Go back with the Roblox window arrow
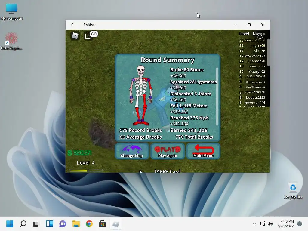Image resolution: width=308 pixels, height=231 pixels. pos(73,25)
